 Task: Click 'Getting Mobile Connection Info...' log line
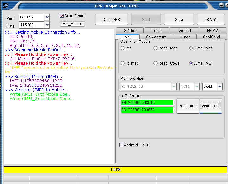[x=42, y=32]
